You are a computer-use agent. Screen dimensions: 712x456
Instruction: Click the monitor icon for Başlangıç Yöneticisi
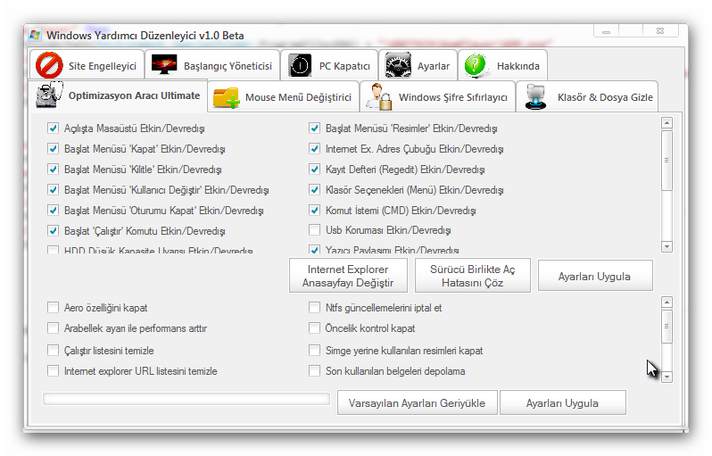[163, 65]
